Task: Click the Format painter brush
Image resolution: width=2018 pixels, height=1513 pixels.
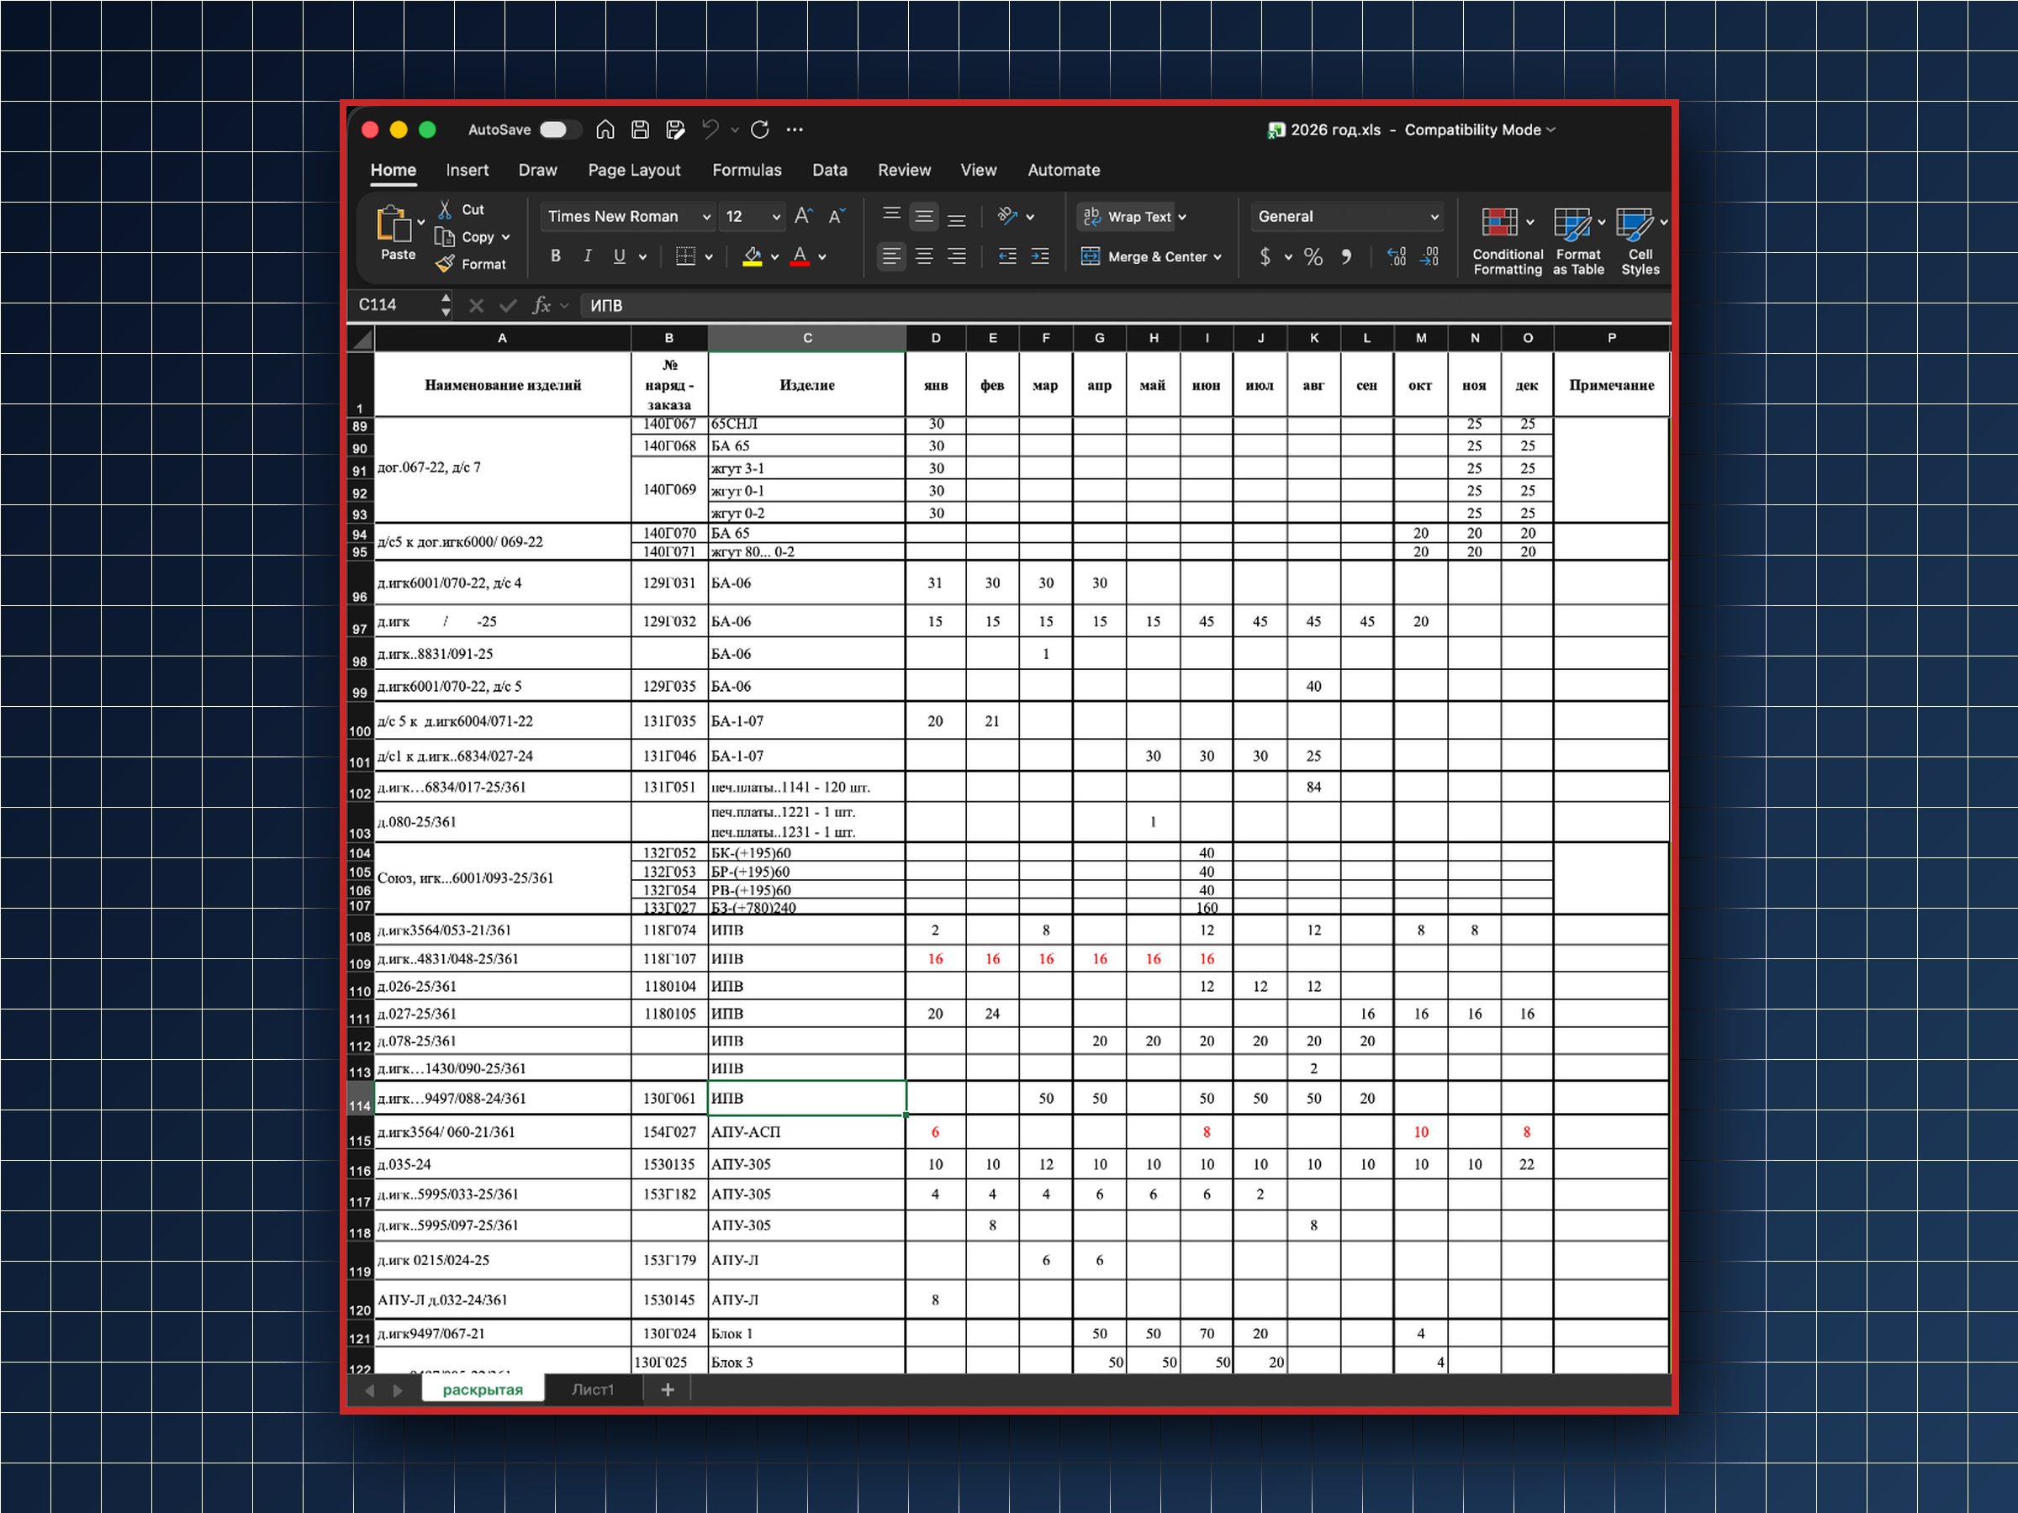Action: 445,265
